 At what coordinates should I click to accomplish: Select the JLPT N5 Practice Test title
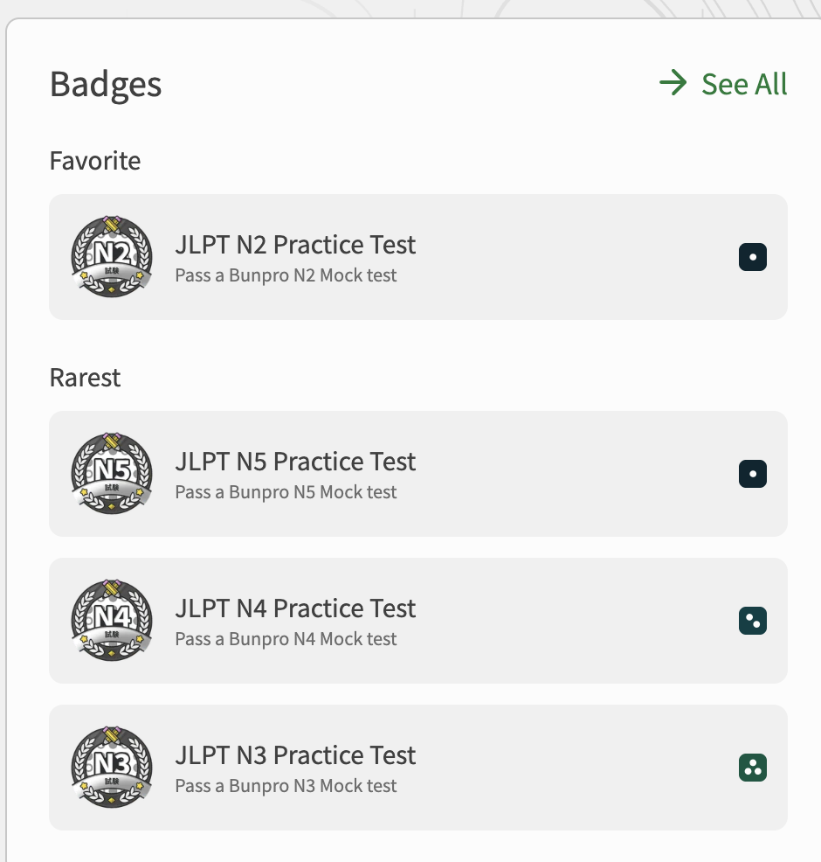coord(295,462)
